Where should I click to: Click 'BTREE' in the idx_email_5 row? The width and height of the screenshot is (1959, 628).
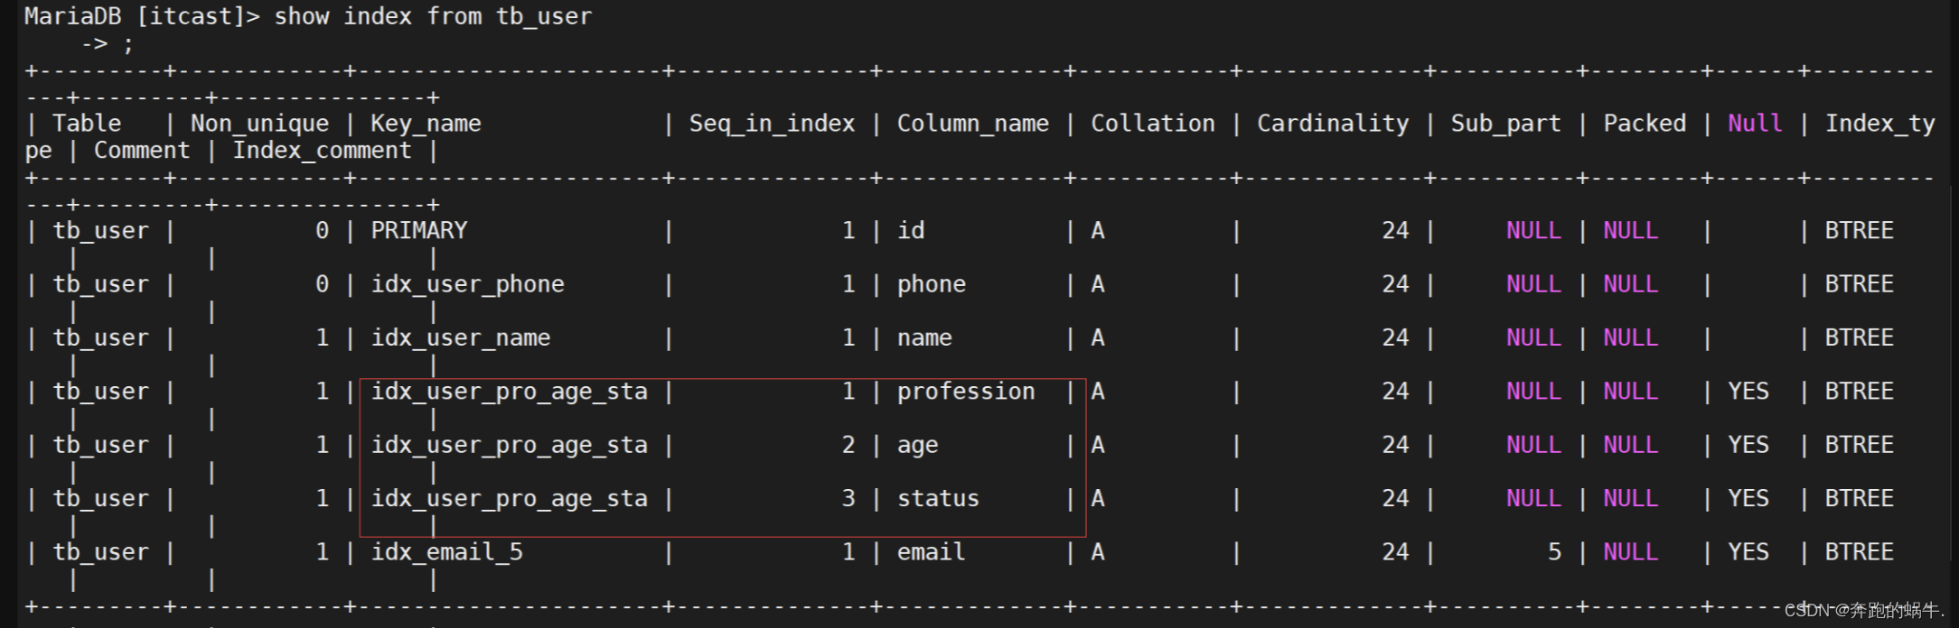click(1859, 552)
